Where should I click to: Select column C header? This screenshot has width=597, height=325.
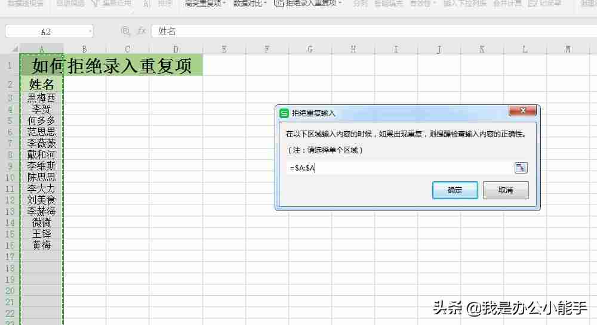[x=128, y=49]
